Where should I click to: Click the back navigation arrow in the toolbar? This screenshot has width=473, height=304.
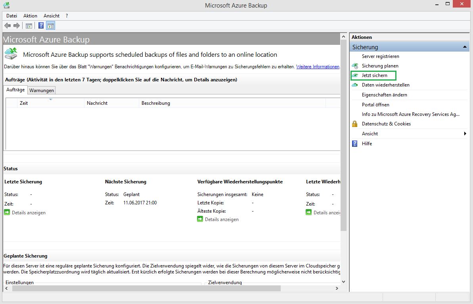pyautogui.click(x=7, y=25)
